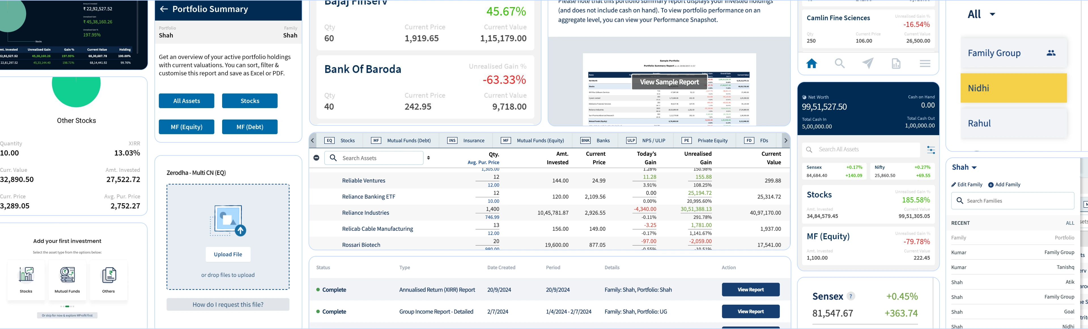Click the left arrow to scroll the asset tabs
1088x329 pixels.
pos(313,140)
